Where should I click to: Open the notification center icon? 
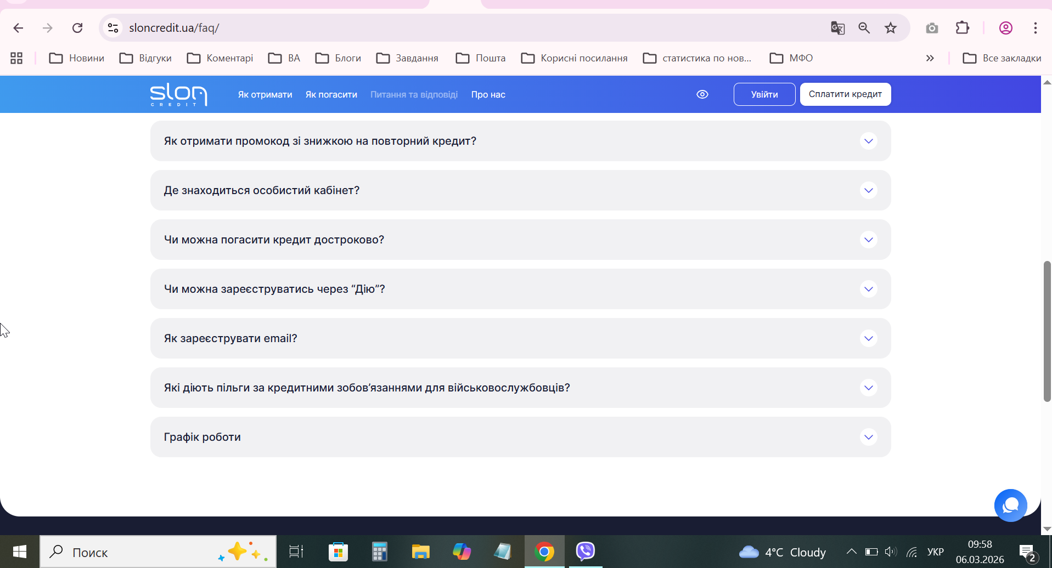coord(1028,553)
